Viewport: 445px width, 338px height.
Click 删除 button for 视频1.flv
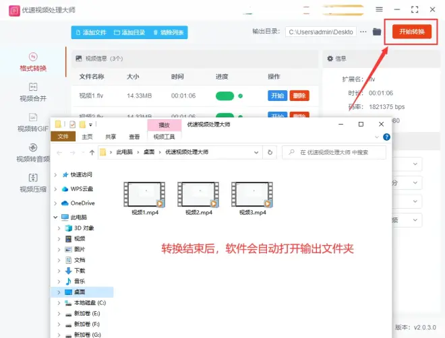coord(299,96)
